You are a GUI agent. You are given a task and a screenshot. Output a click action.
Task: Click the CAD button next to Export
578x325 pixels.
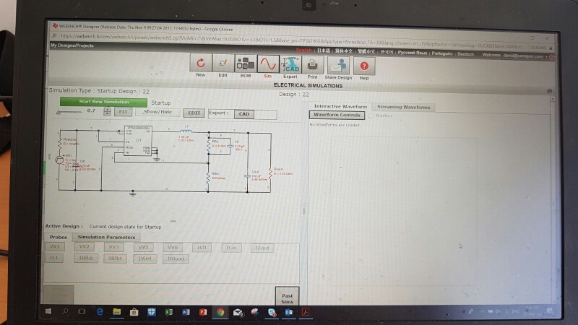(244, 114)
